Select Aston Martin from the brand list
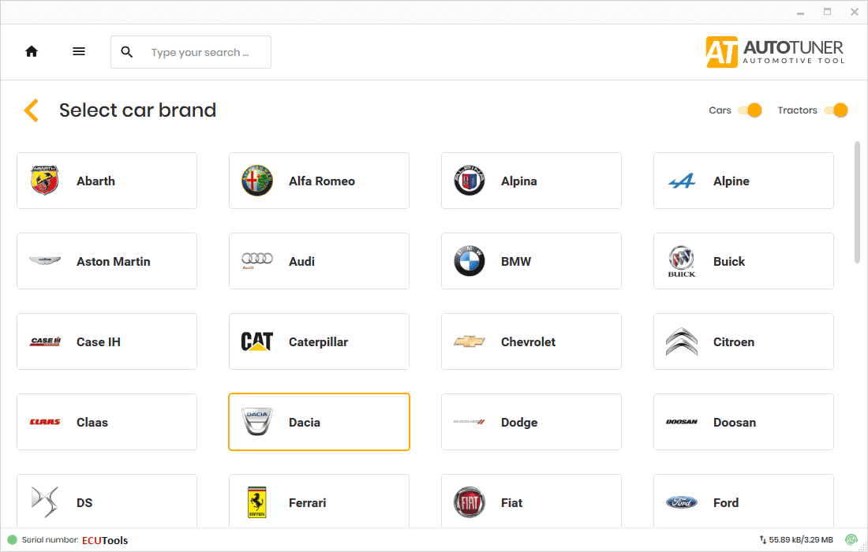This screenshot has height=552, width=868. click(x=107, y=261)
